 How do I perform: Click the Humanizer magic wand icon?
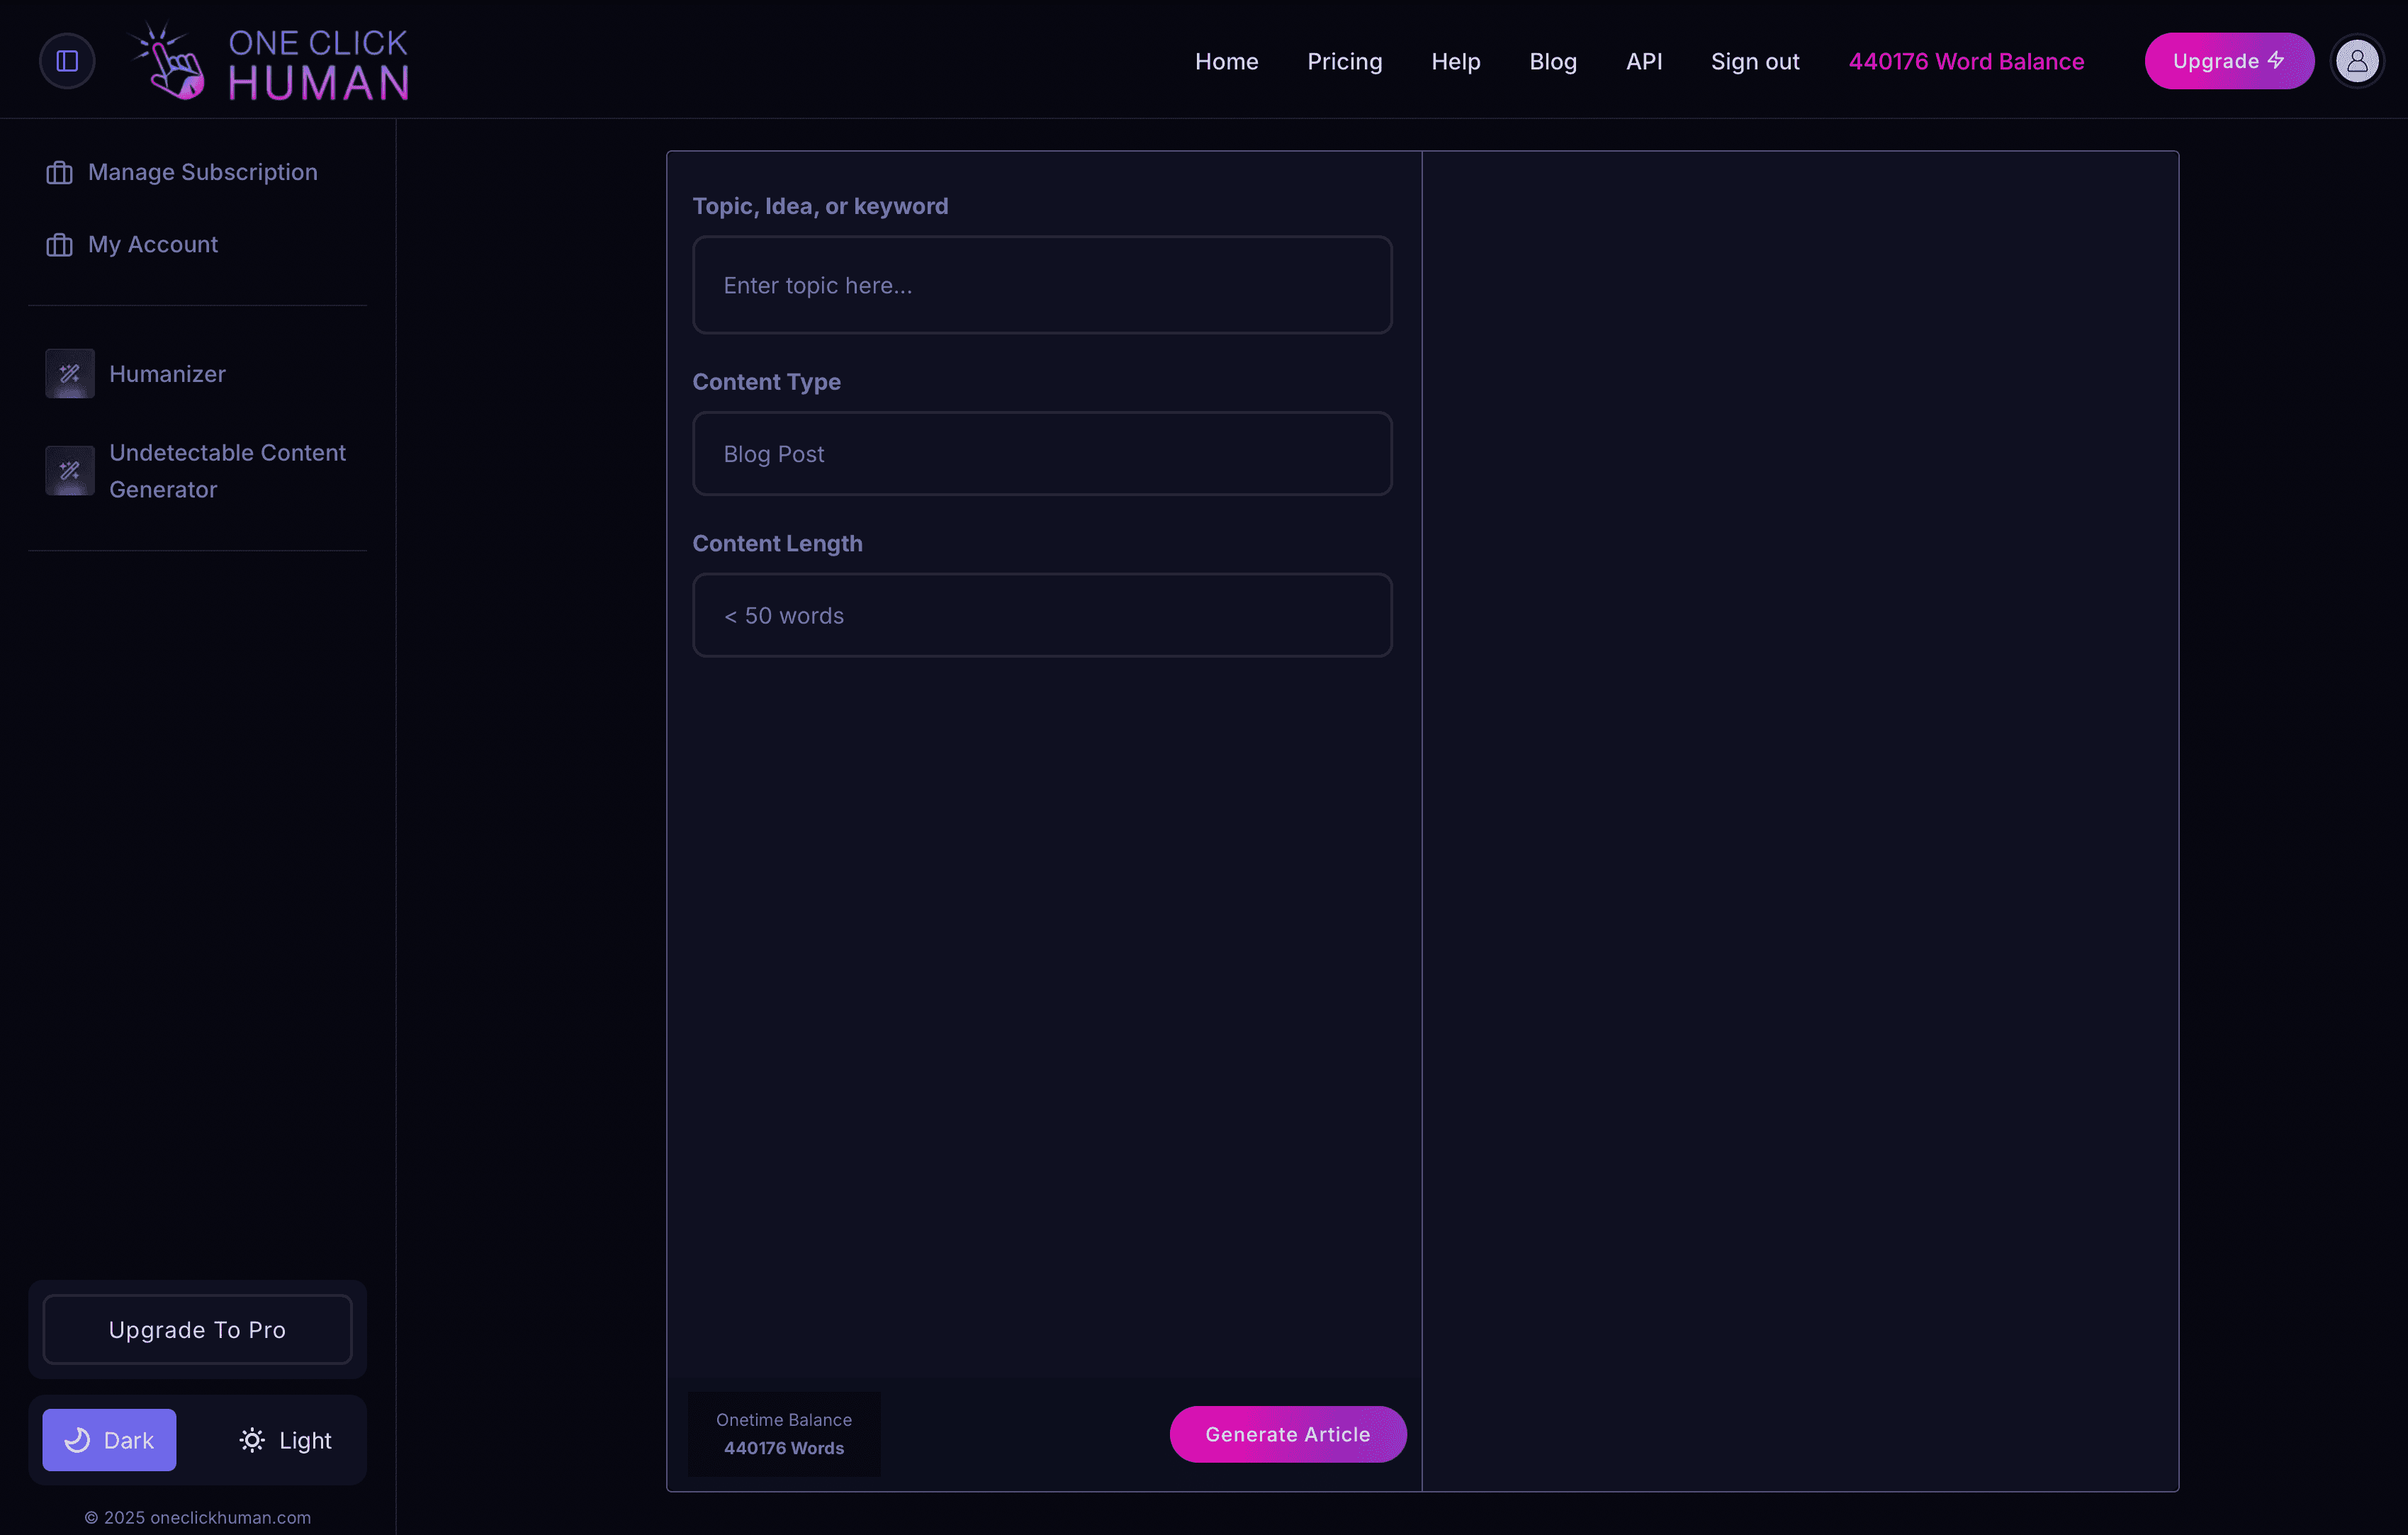tap(70, 374)
